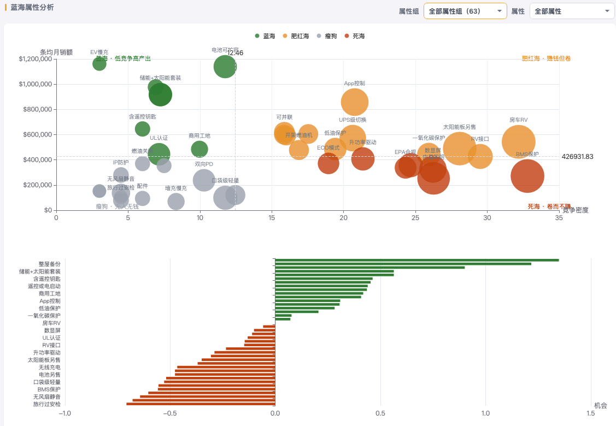Screen dimensions: 616x426
Task: Select the 含遥控钥匙 green bubble
Action: pos(143,129)
